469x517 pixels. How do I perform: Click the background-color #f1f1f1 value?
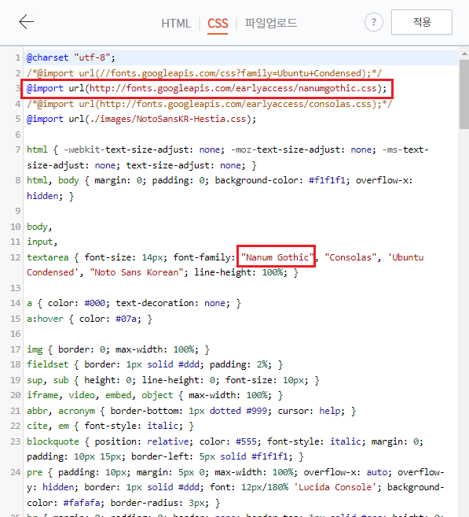[x=327, y=180]
